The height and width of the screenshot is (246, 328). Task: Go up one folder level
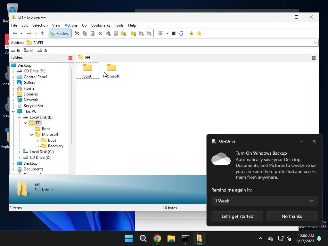(x=42, y=33)
